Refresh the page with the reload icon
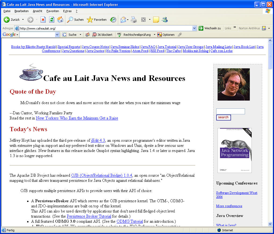The height and width of the screenshot is (234, 274). point(52,20)
